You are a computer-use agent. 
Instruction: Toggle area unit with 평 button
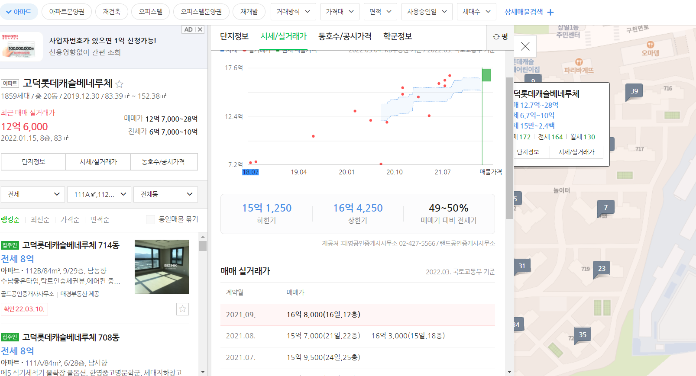click(x=500, y=37)
